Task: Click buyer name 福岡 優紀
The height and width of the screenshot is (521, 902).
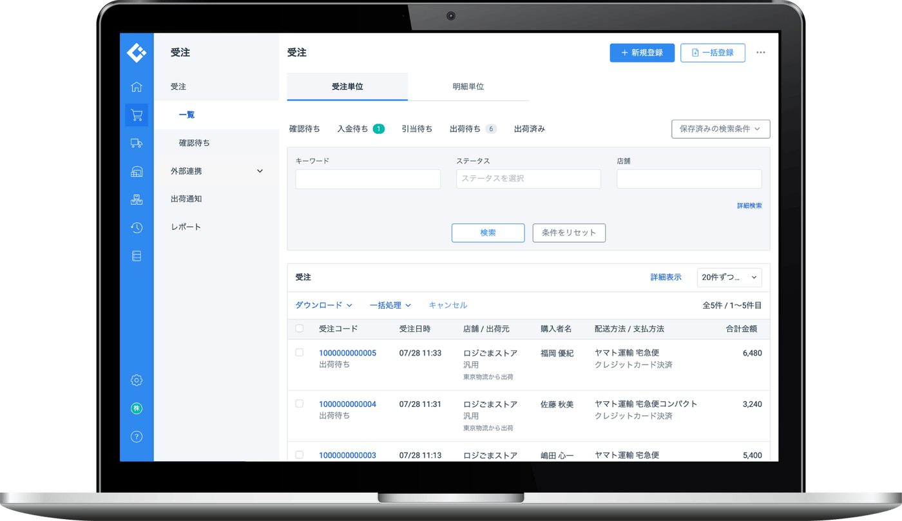Action: (x=557, y=353)
